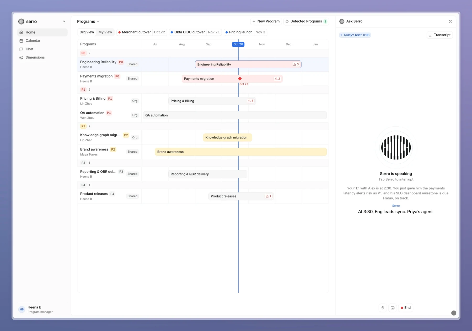Click the Programs column header
472x331 pixels.
click(x=88, y=44)
